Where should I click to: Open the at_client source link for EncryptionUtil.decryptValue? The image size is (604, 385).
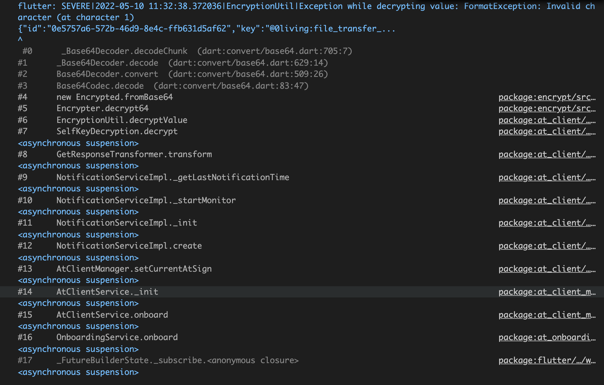(x=546, y=120)
